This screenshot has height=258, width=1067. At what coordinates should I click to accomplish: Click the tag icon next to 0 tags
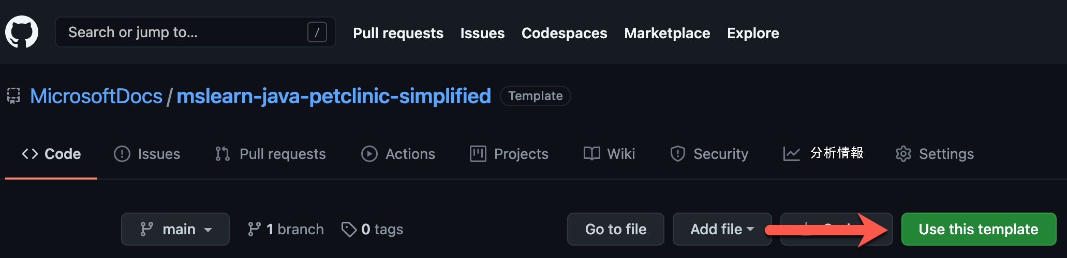[x=349, y=229]
